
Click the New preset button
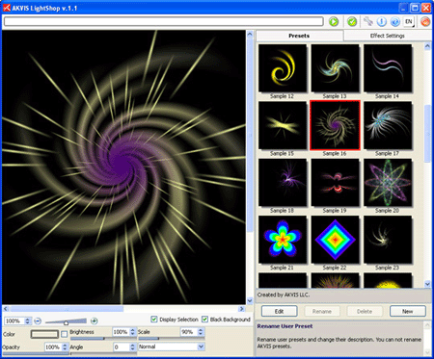click(x=408, y=311)
